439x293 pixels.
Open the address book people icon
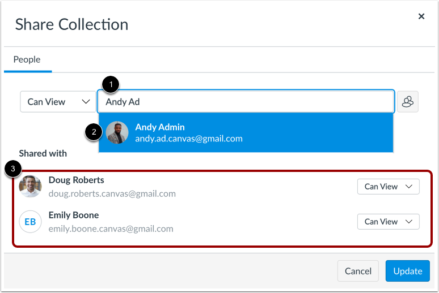pyautogui.click(x=407, y=102)
